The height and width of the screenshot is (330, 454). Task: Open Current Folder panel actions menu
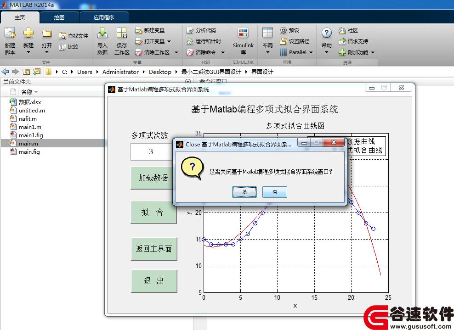coord(187,81)
